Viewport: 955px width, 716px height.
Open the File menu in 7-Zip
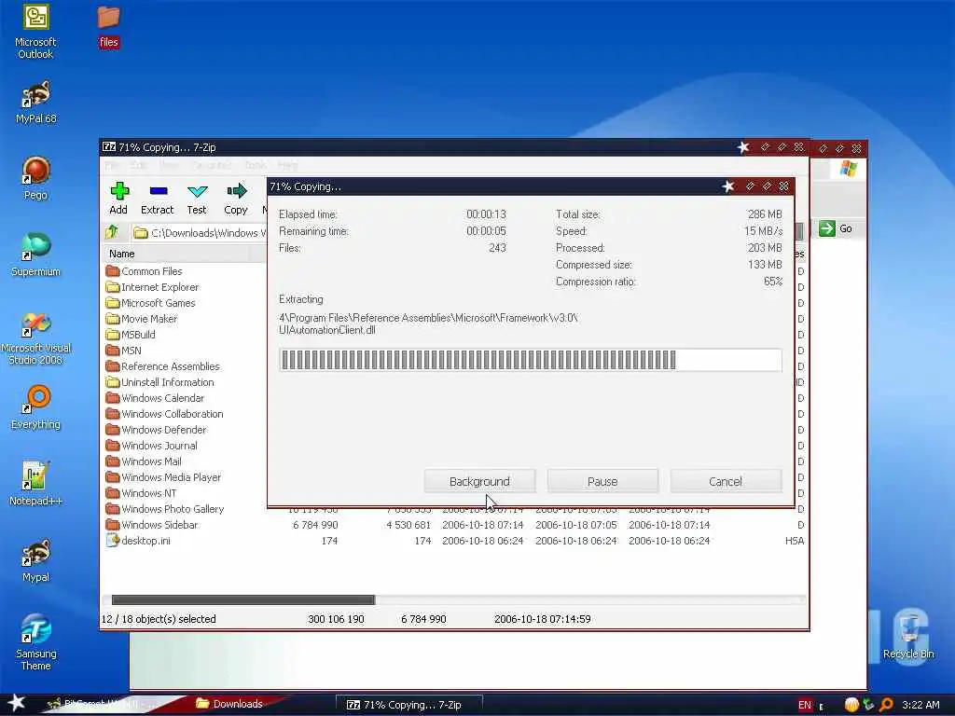point(112,165)
